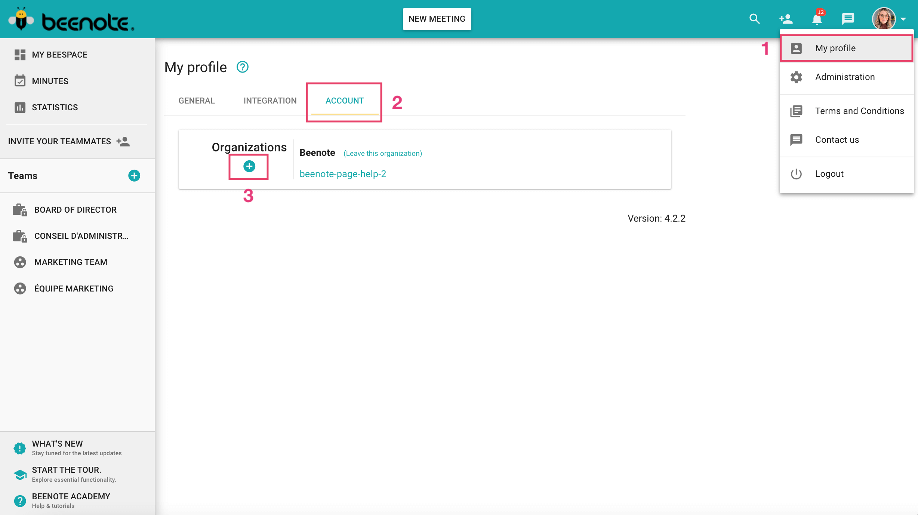
Task: Click the My Beespace dashboard icon
Action: 20,55
